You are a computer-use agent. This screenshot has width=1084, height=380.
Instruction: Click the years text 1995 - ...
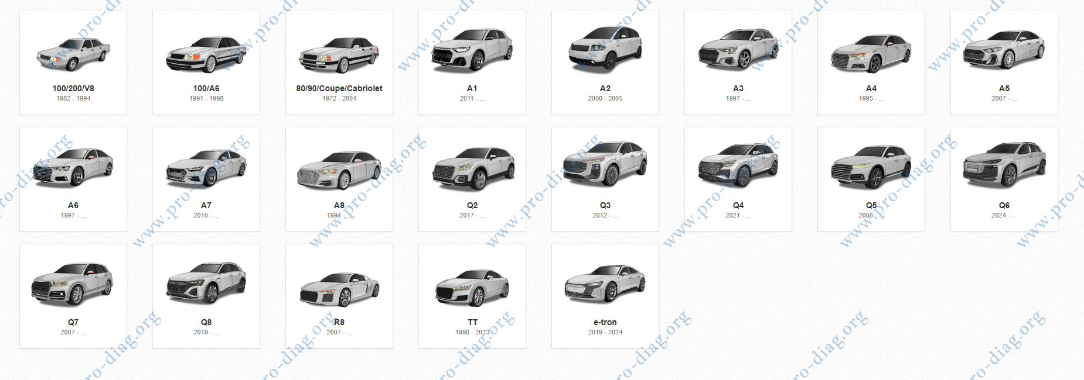point(871,98)
